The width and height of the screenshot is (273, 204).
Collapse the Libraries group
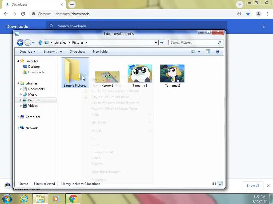(x=18, y=83)
